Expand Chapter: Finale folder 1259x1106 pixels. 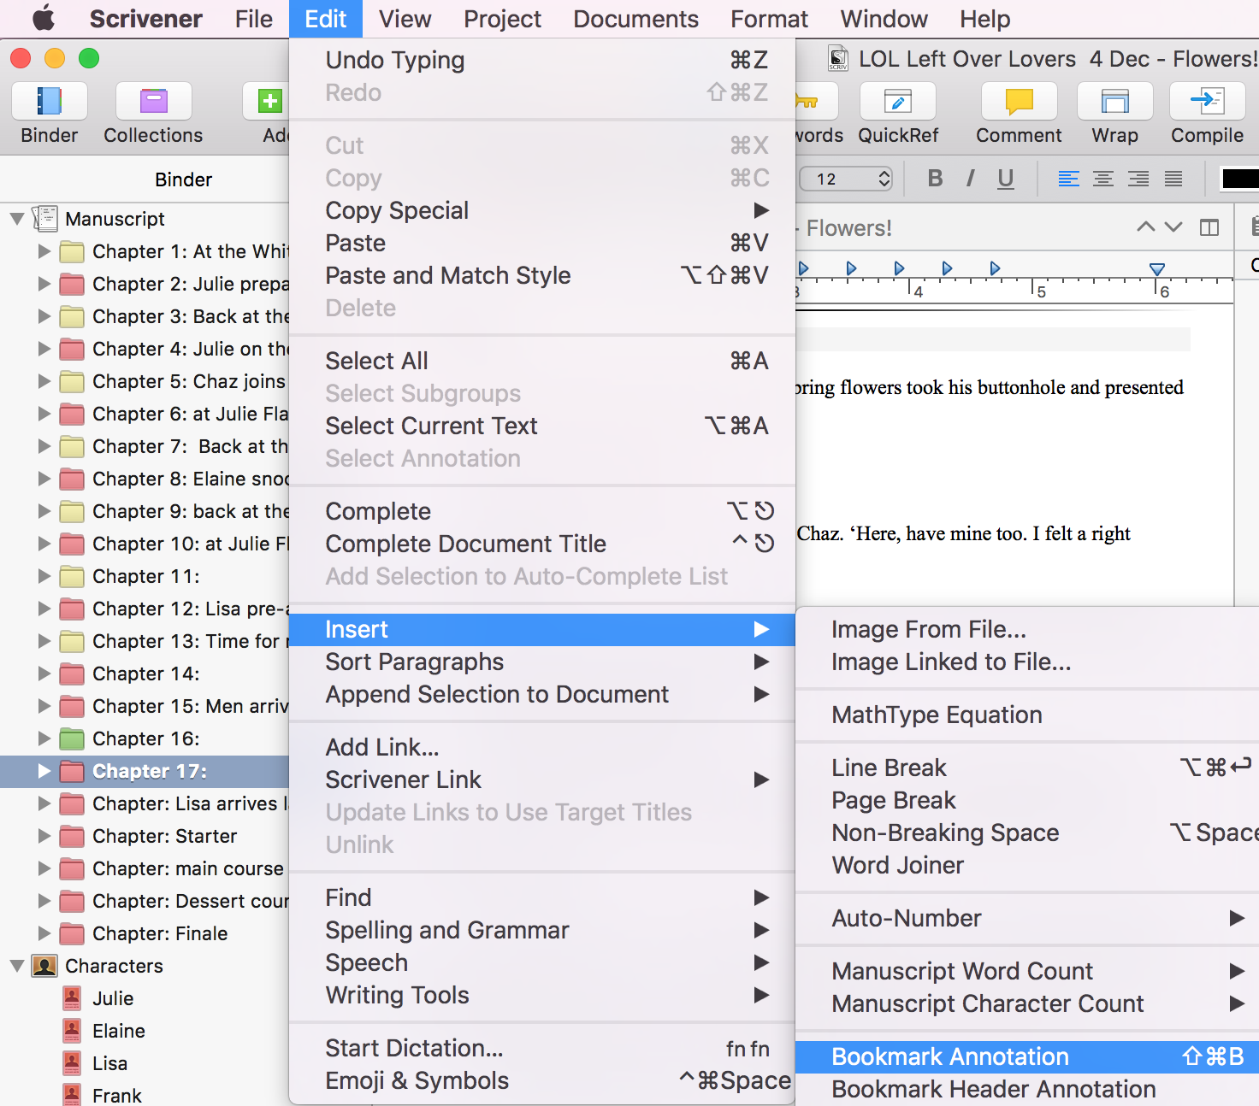click(44, 933)
